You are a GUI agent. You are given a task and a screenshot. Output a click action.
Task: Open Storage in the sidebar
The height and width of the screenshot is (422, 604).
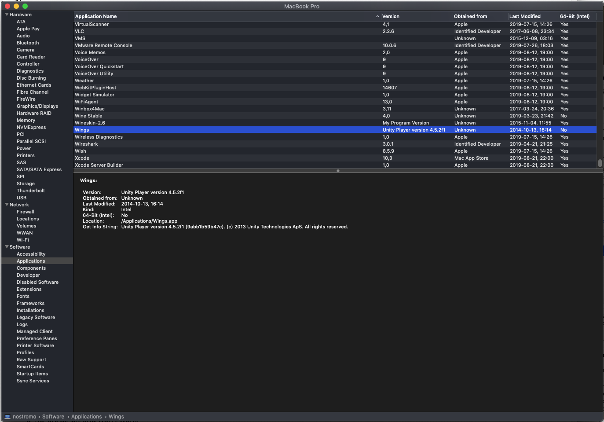[x=26, y=183]
